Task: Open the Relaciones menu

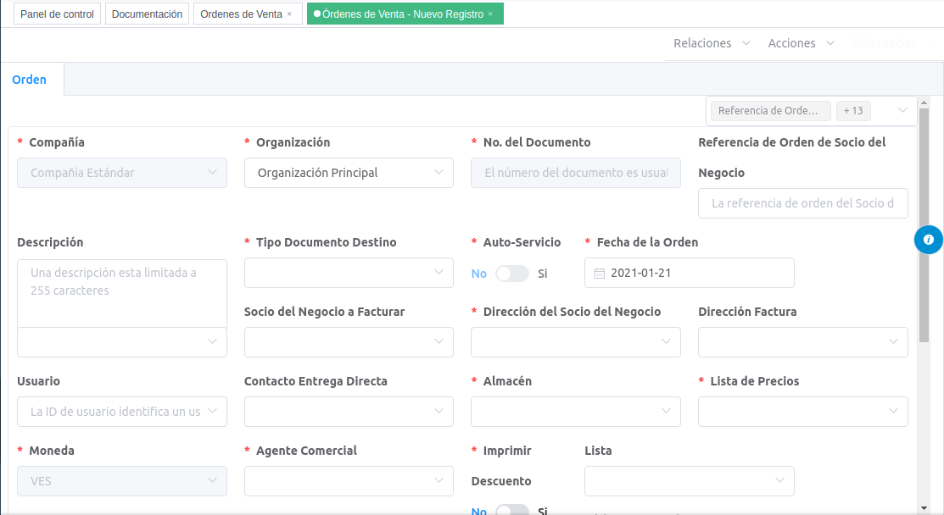Action: pyautogui.click(x=712, y=43)
